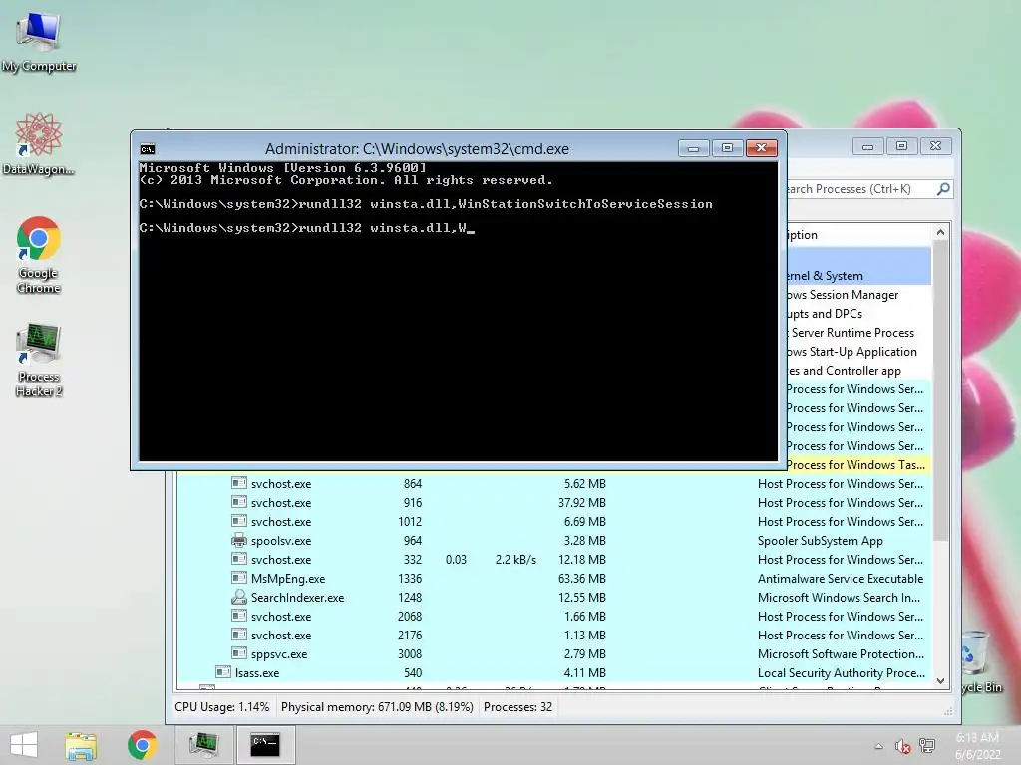Open Process Hacker 2 desktop shortcut
Viewport: 1021px width, 765px height.
[39, 359]
